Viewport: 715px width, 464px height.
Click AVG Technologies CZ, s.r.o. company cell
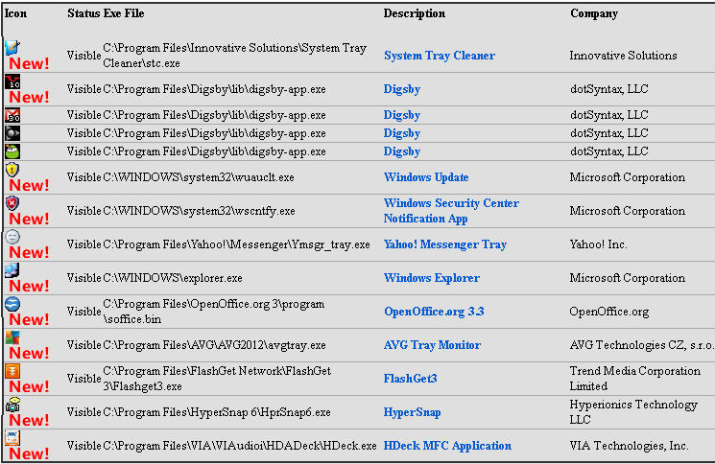(642, 345)
